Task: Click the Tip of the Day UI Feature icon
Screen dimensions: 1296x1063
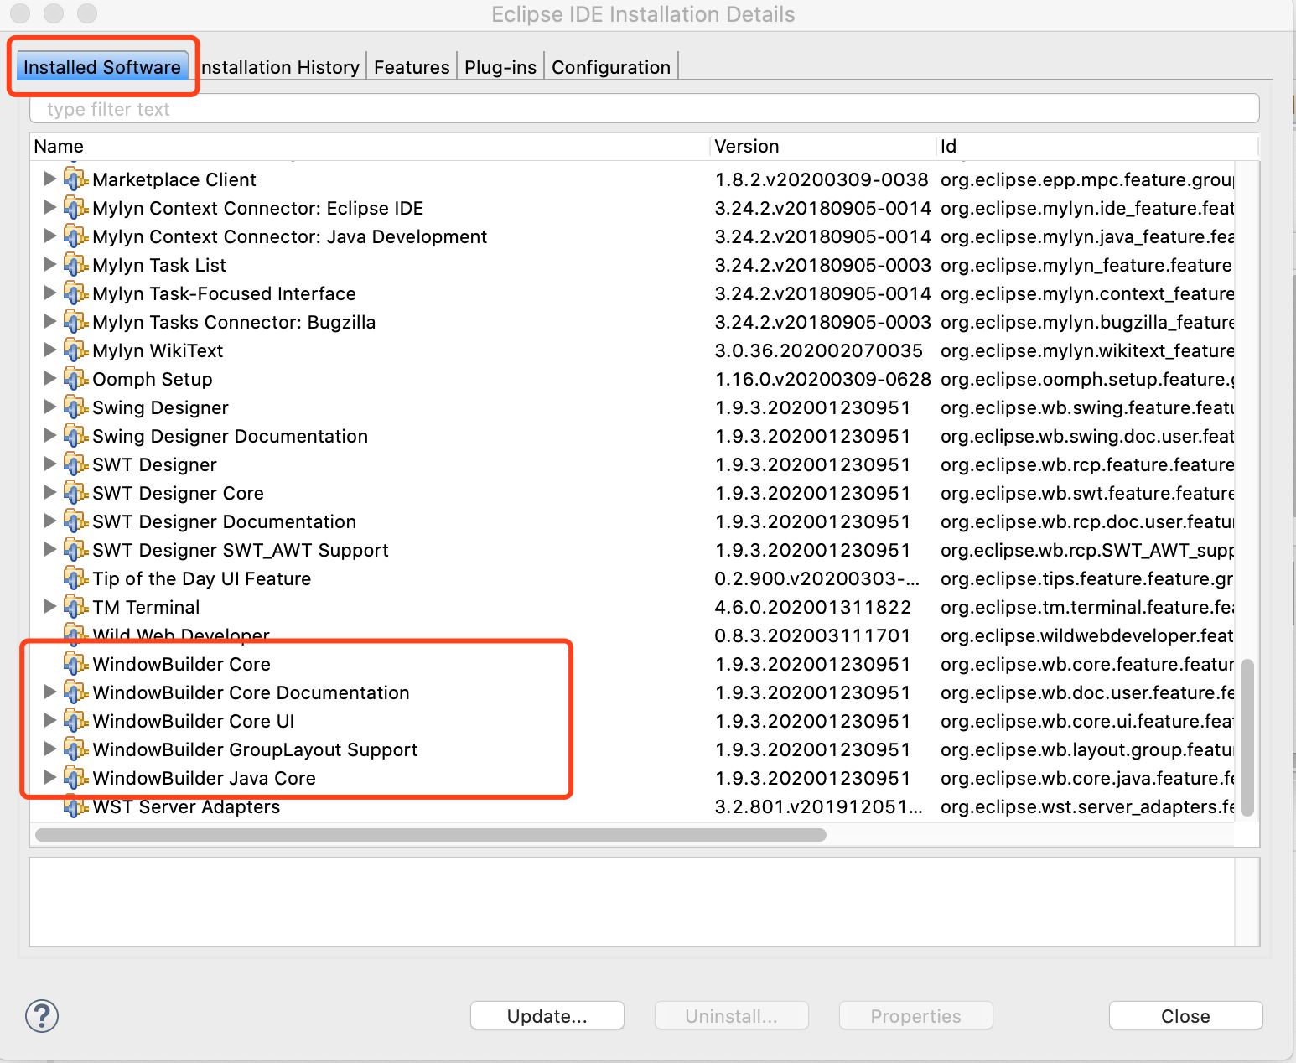Action: (x=75, y=578)
